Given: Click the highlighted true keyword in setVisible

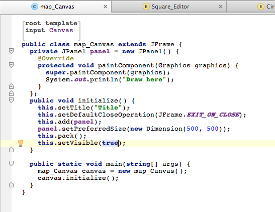Looking at the screenshot, I should (x=110, y=143).
